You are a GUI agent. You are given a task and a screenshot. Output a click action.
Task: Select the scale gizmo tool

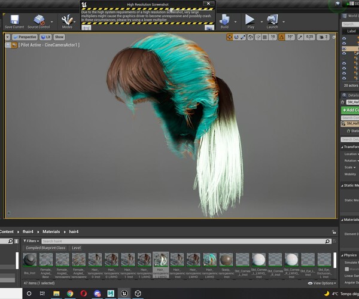(x=243, y=37)
